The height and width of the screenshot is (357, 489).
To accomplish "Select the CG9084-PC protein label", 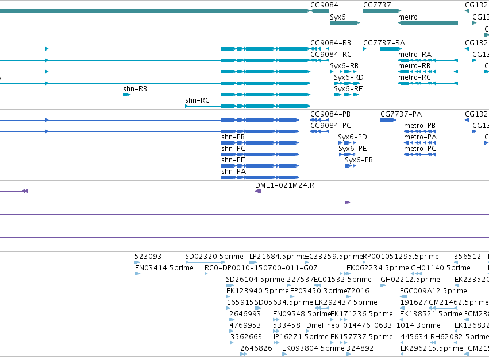I will (x=330, y=126).
